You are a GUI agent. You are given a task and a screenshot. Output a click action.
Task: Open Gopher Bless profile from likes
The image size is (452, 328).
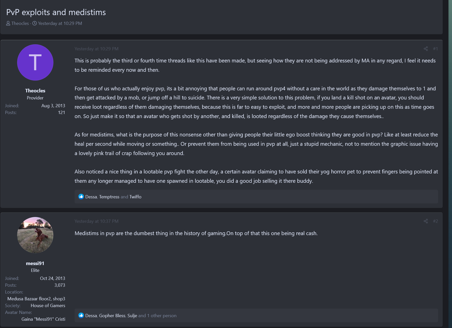click(112, 316)
